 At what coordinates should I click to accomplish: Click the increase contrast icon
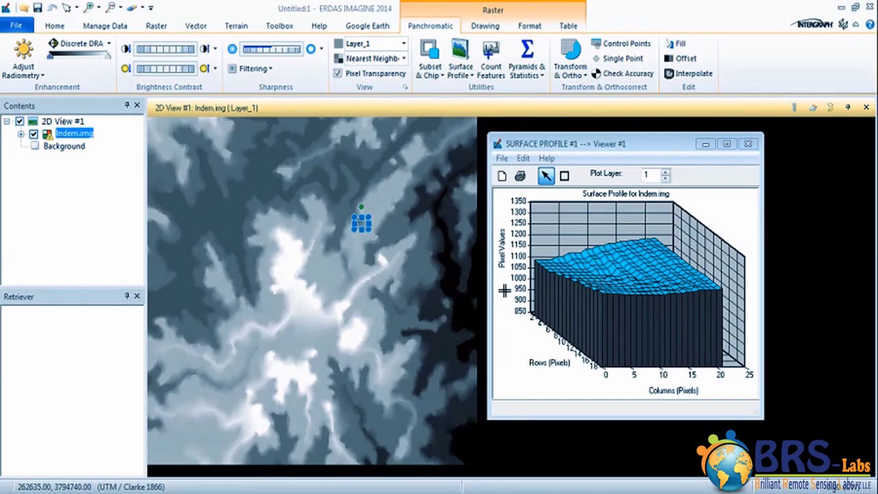coord(204,49)
